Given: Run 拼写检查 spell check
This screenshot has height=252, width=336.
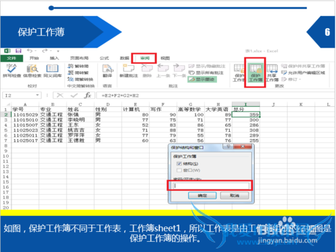Looking at the screenshot, I should tap(11, 71).
